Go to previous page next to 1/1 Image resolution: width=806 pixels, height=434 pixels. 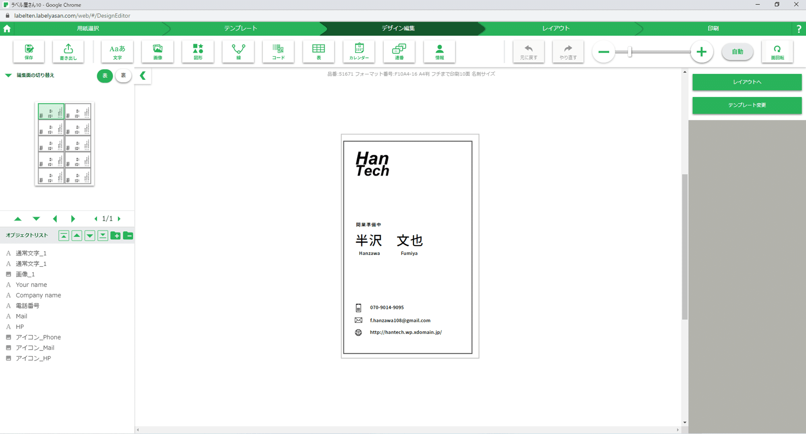(96, 219)
